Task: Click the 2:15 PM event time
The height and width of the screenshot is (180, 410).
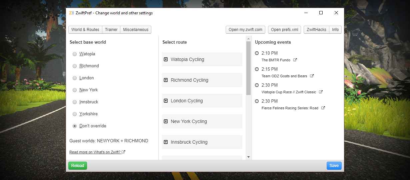Action: point(270,69)
